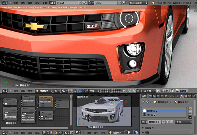197x135 pixels.
Task: Click the OpenGL render animation clapper icon
Action: 167,91
